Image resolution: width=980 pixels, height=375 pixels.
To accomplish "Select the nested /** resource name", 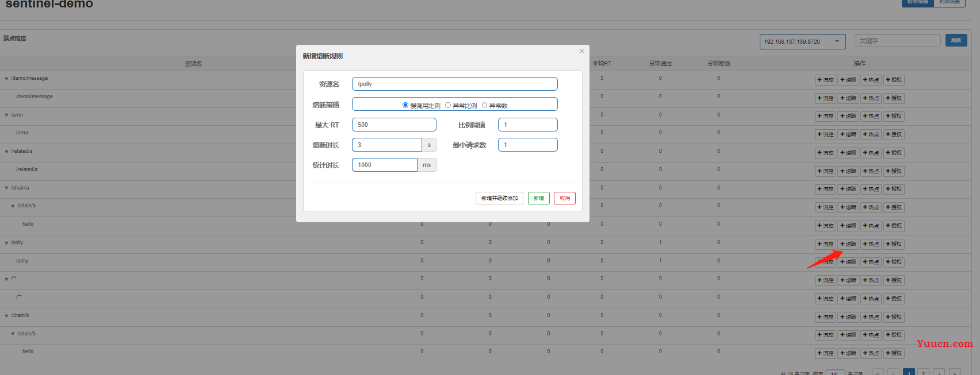I will point(19,297).
